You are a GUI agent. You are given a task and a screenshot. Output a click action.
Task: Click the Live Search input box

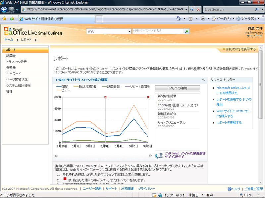(229, 10)
